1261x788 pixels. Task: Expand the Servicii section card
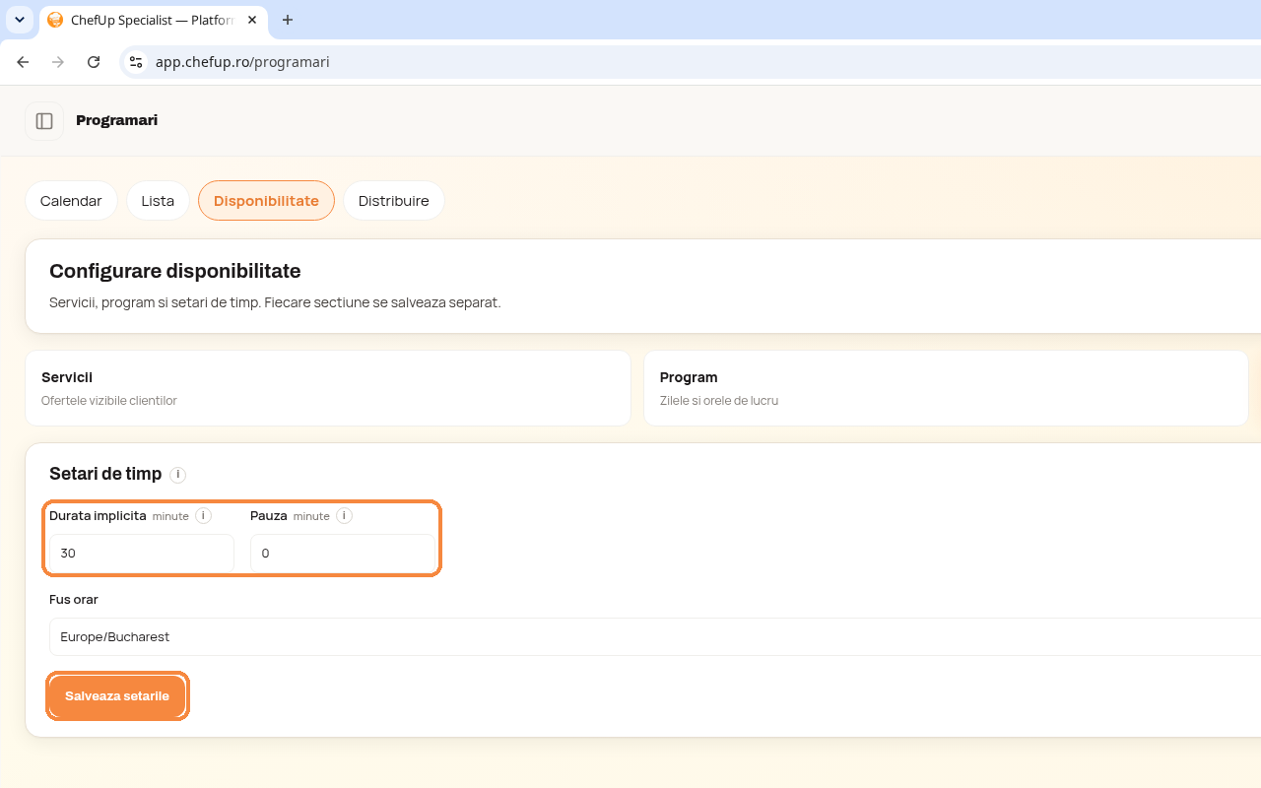coord(328,388)
